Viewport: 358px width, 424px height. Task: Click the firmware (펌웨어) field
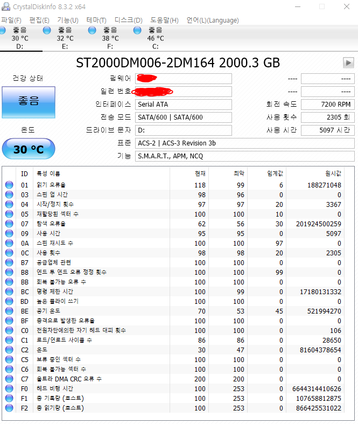pos(184,79)
